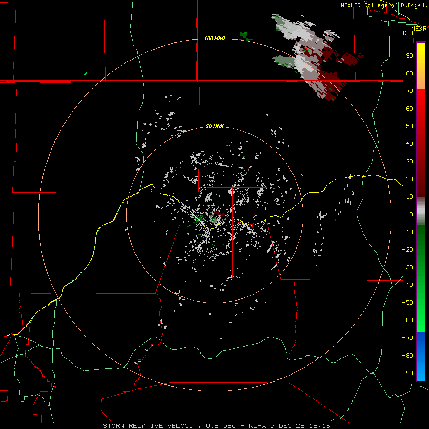Click the KLRX station identifier
This screenshot has height=429, width=429.
click(258, 426)
